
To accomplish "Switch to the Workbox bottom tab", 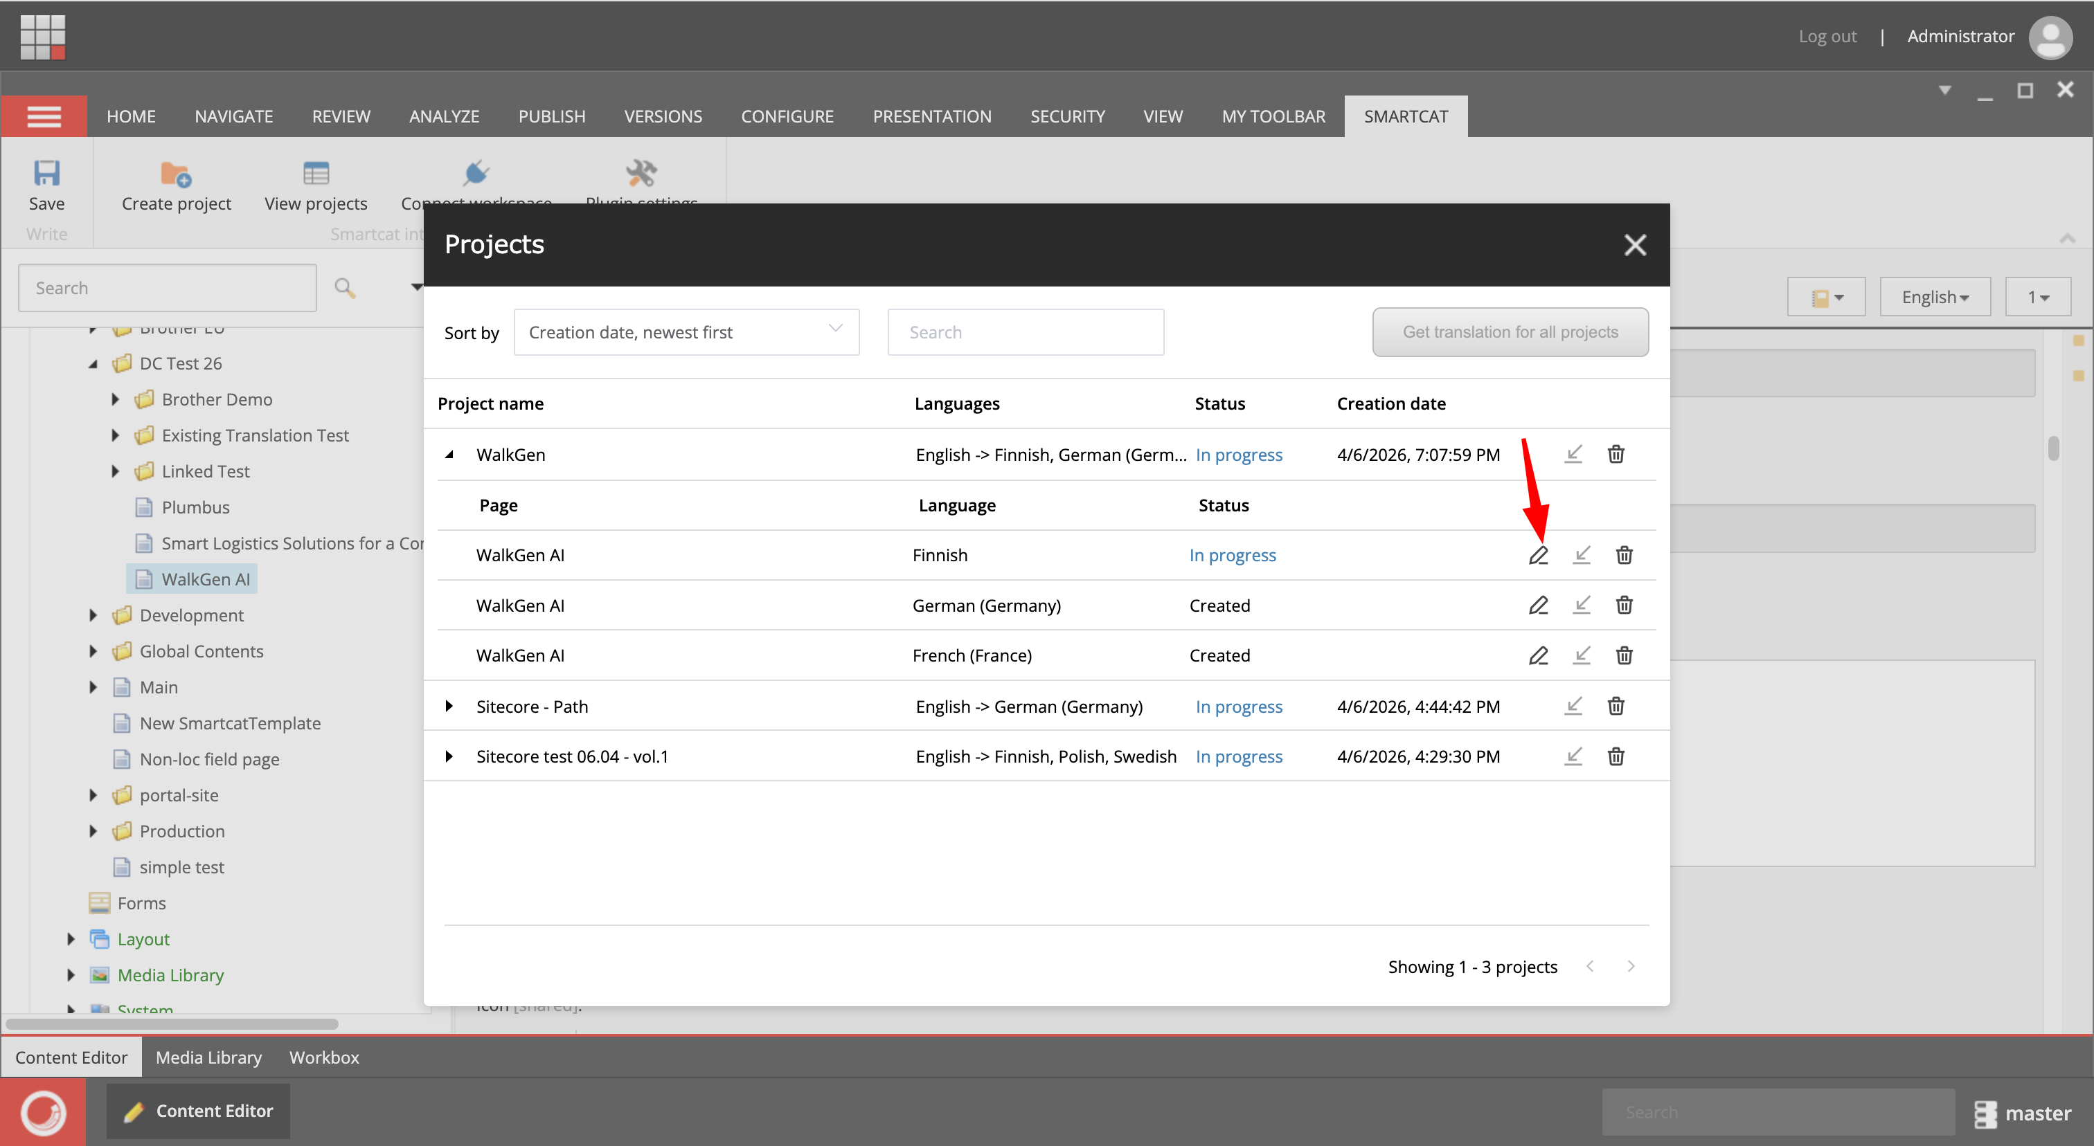I will pos(324,1057).
